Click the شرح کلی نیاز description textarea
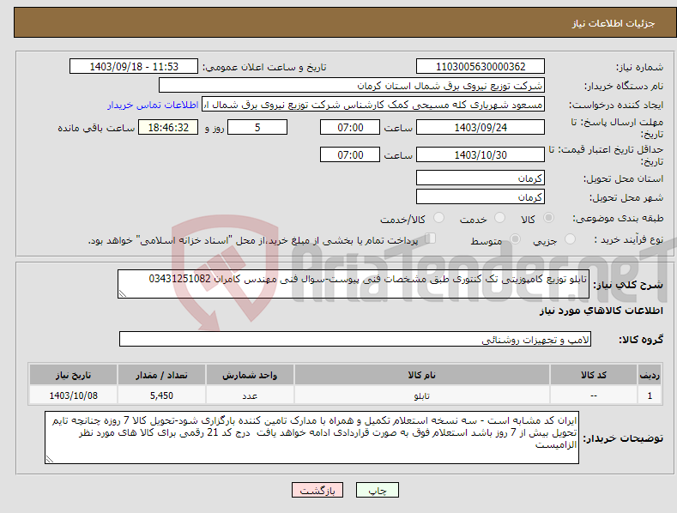 point(354,284)
